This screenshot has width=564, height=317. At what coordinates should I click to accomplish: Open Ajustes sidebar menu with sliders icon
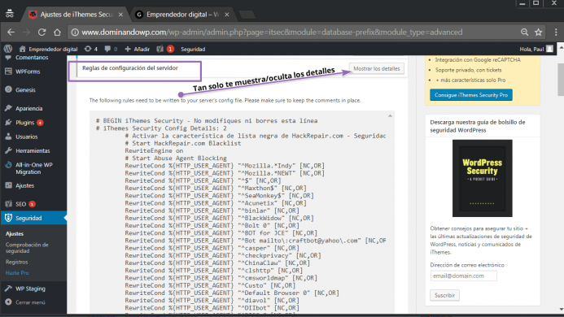coord(24,185)
